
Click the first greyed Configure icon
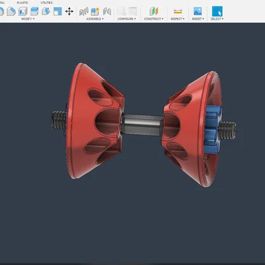121,11
